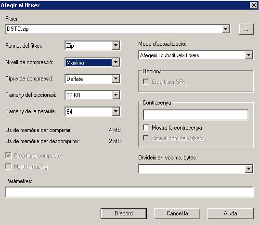Open the Tamany del diccionari dropdown
Image resolution: width=259 pixels, height=225 pixels.
(116, 95)
